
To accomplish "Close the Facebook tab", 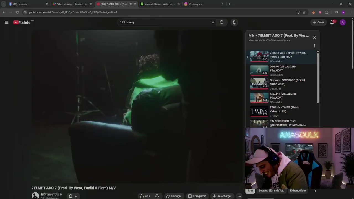I will click(x=47, y=4).
